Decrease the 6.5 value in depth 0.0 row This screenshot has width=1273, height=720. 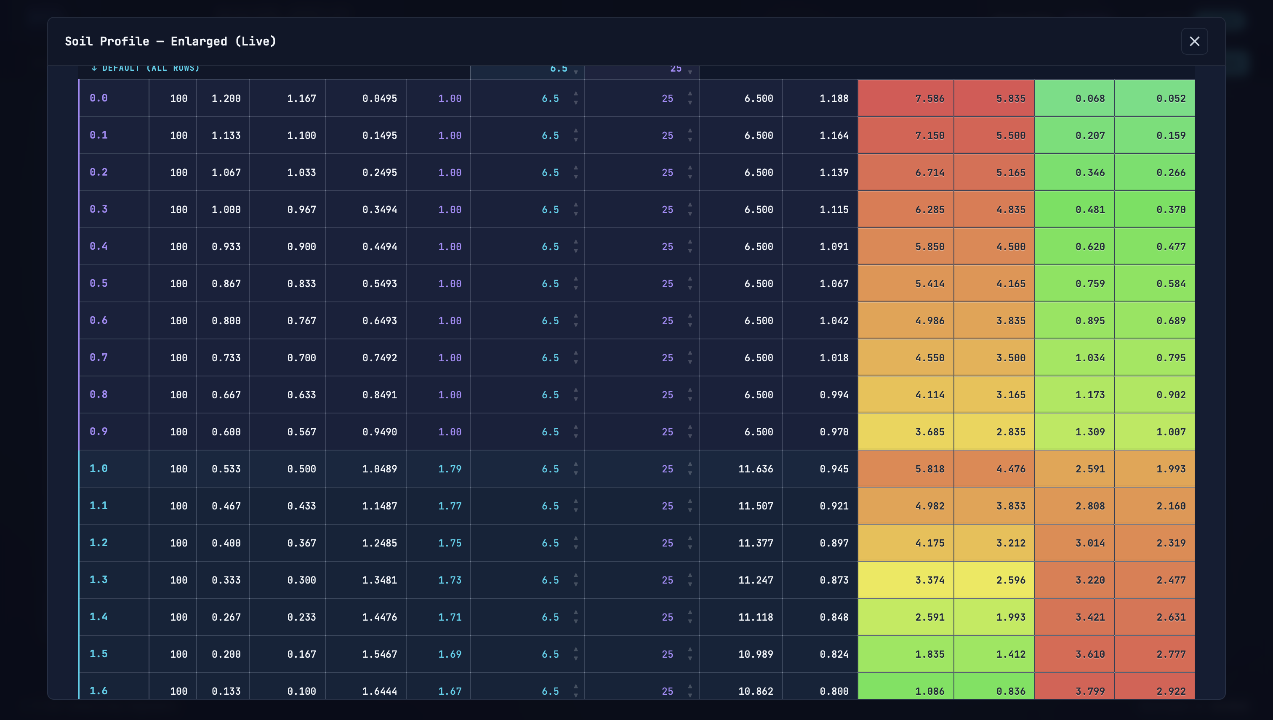tap(575, 103)
